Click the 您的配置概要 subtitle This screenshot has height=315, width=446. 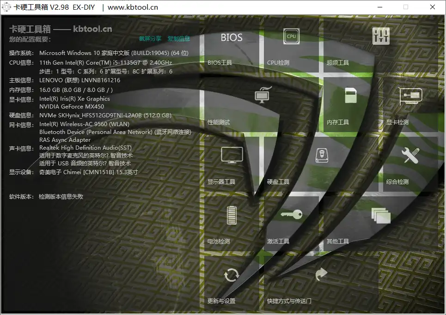point(30,39)
